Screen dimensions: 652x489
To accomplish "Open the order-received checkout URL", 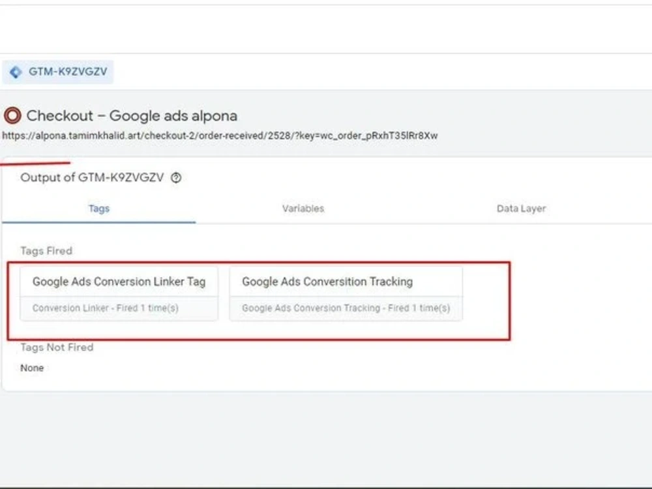I will pos(220,136).
